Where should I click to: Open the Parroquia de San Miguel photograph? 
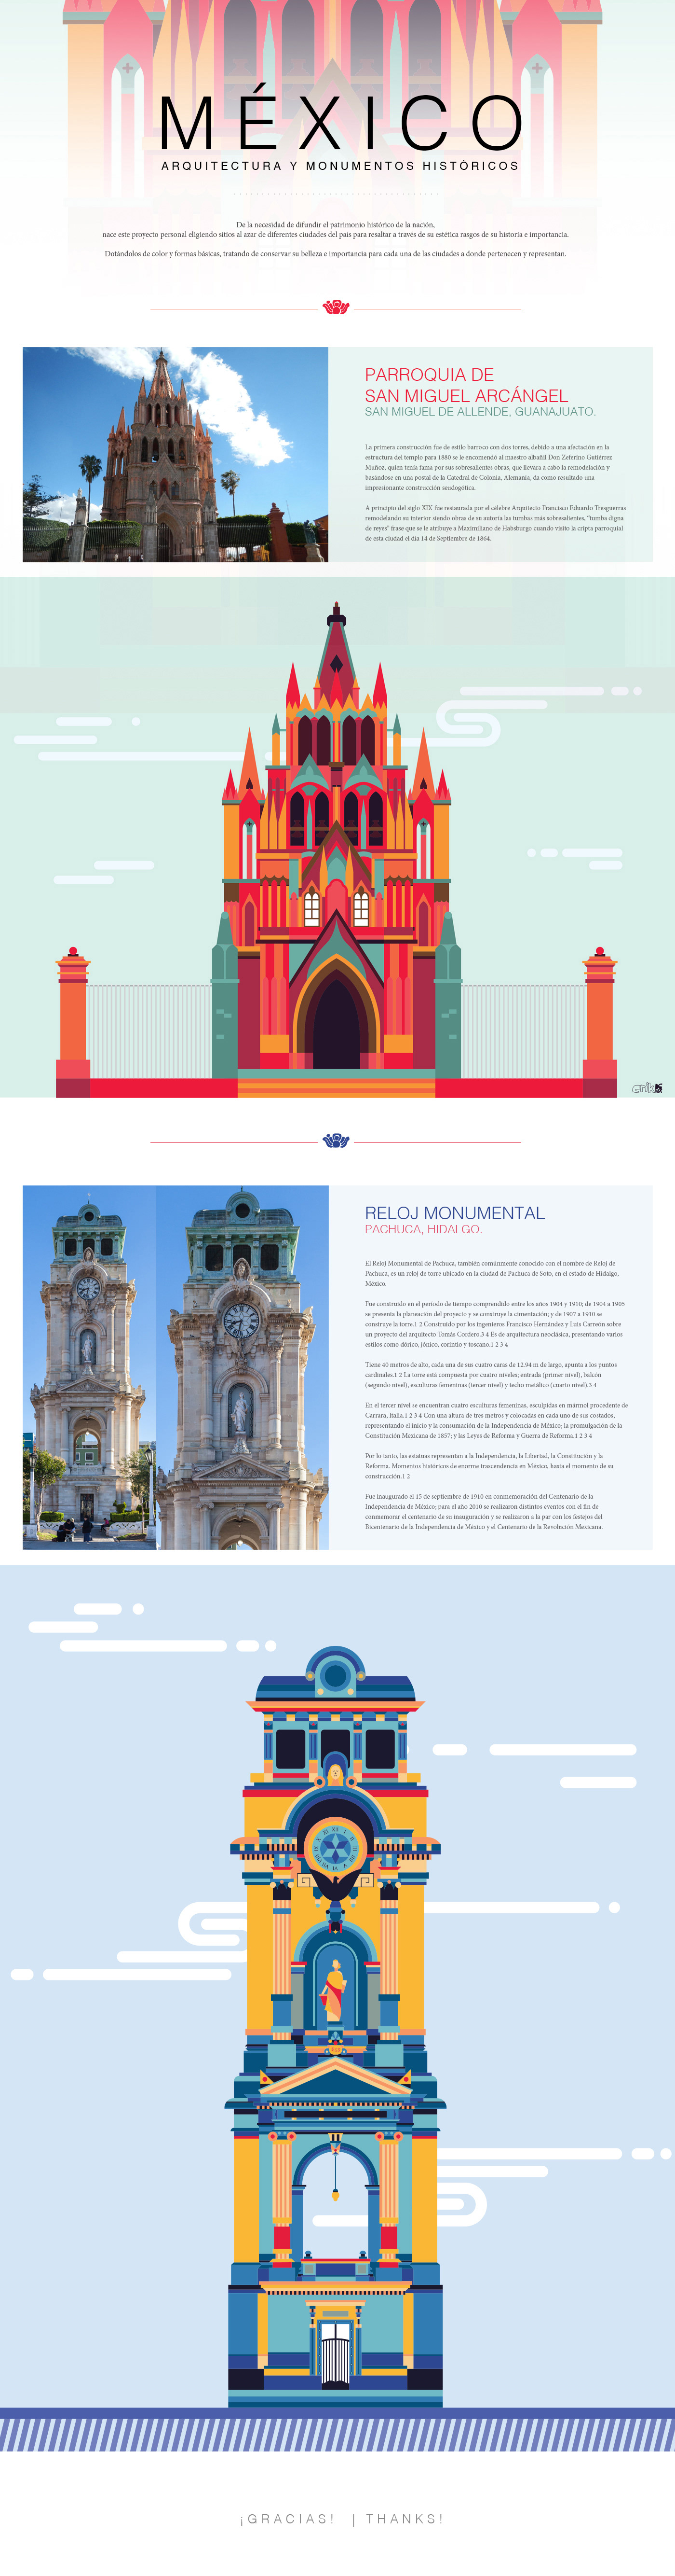175,454
